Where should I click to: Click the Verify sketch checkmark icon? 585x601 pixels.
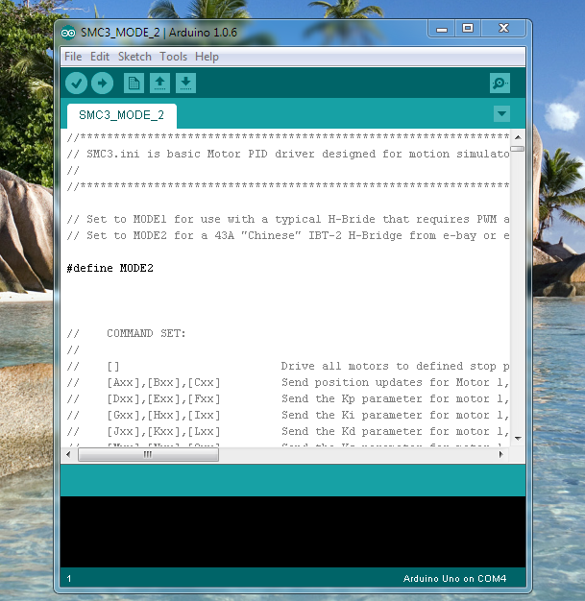click(77, 84)
